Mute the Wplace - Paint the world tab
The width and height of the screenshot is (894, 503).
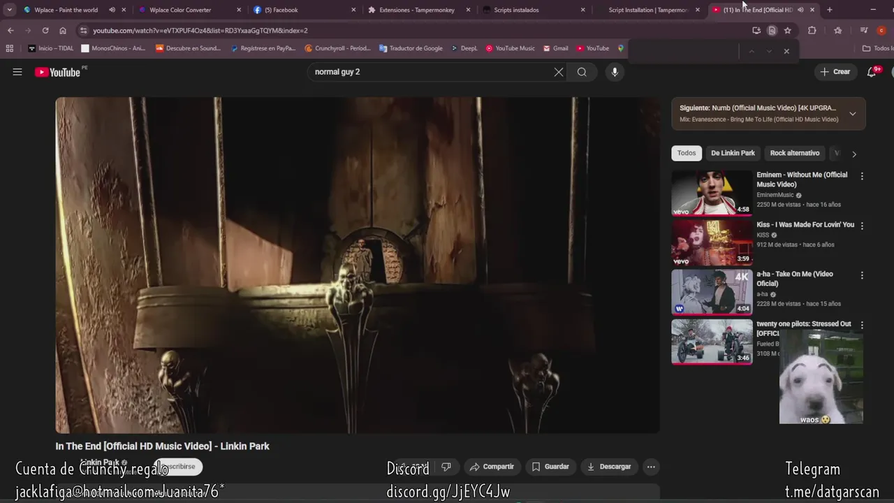pos(112,10)
